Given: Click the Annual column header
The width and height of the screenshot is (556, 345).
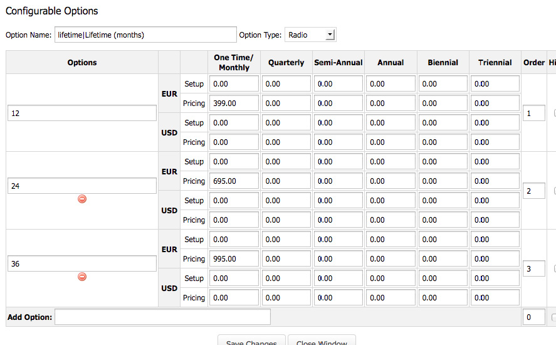Looking at the screenshot, I should [x=391, y=63].
